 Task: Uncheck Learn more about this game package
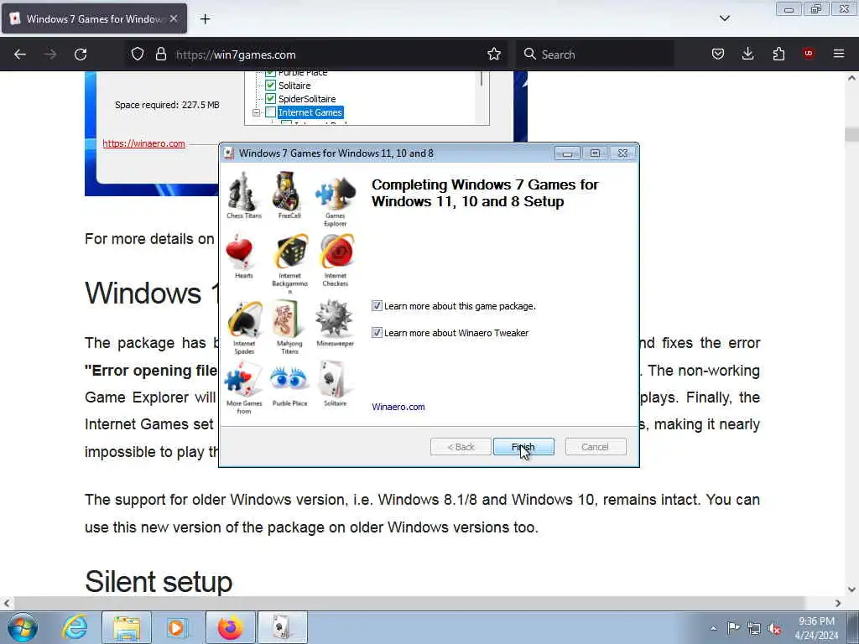pos(377,305)
